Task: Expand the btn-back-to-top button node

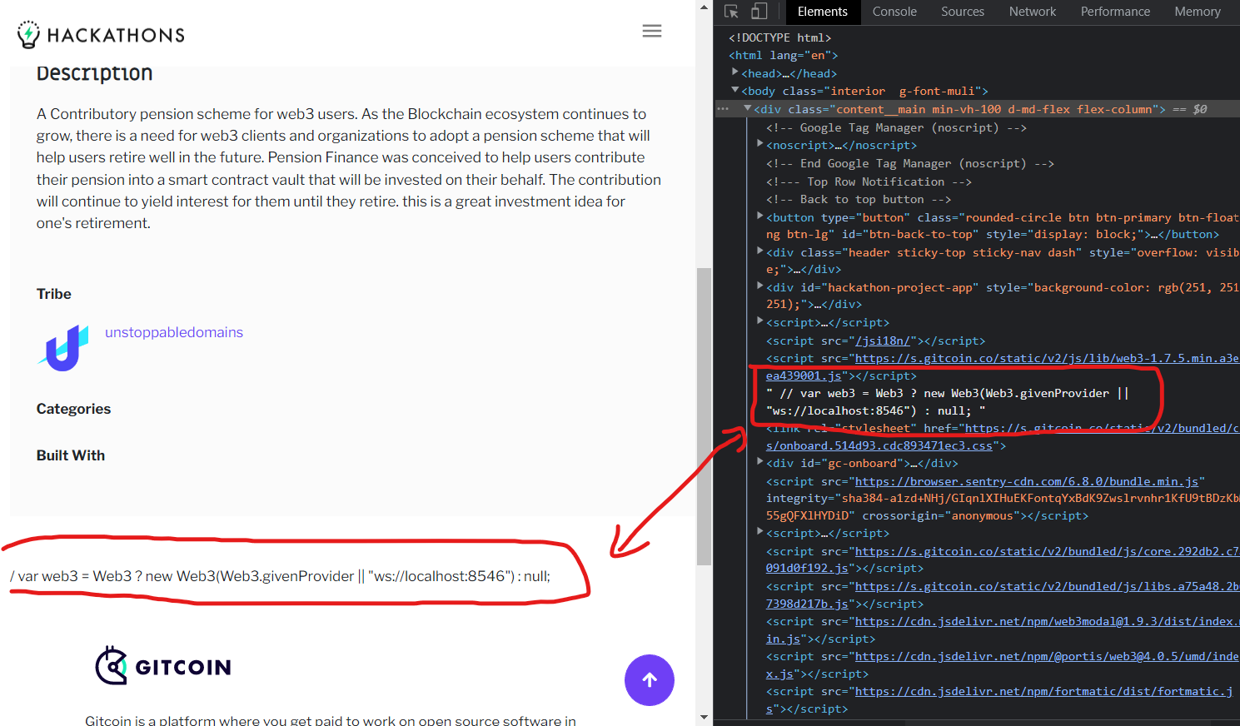Action: (760, 216)
